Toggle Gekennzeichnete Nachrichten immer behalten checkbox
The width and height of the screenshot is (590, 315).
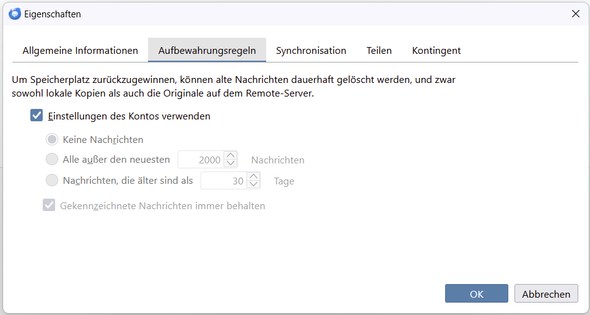pos(49,205)
